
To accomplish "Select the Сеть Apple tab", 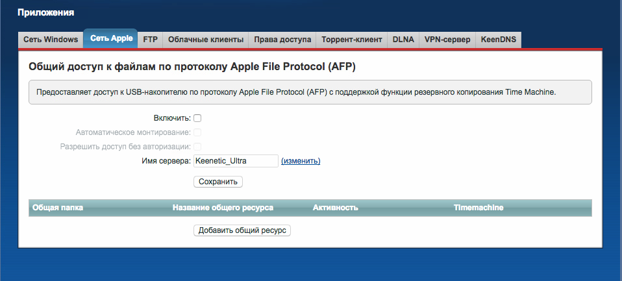I will [x=110, y=39].
